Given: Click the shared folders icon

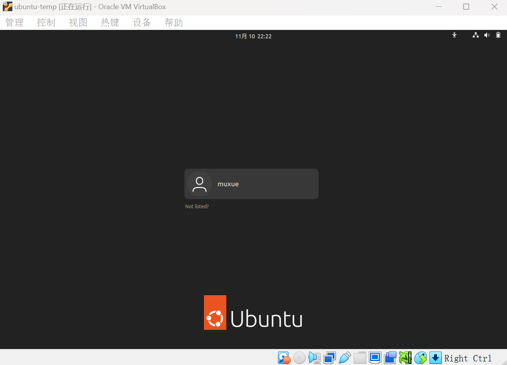Looking at the screenshot, I should click(x=360, y=358).
